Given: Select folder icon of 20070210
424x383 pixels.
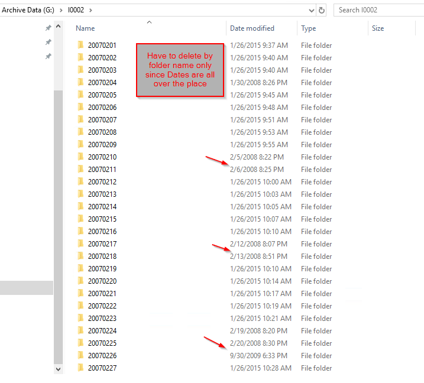Looking at the screenshot, I should tap(80, 157).
